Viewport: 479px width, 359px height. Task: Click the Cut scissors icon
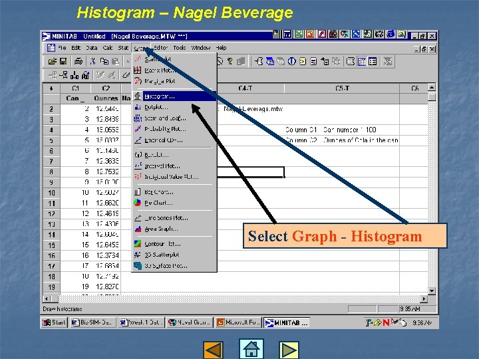pos(93,62)
